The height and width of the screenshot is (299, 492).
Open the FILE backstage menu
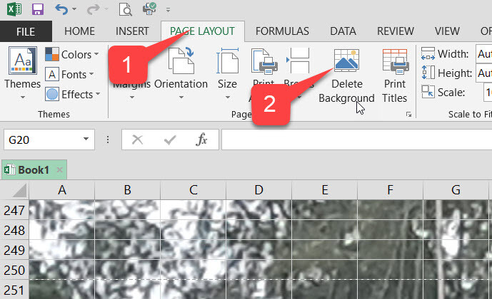tap(26, 31)
